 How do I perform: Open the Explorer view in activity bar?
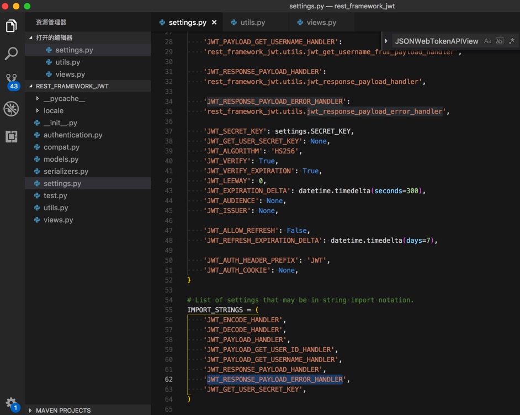pyautogui.click(x=11, y=26)
